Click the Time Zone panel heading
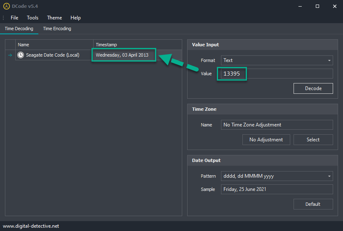 [204, 109]
